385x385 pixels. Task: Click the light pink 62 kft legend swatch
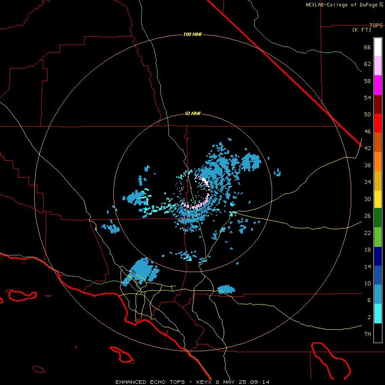pyautogui.click(x=378, y=66)
